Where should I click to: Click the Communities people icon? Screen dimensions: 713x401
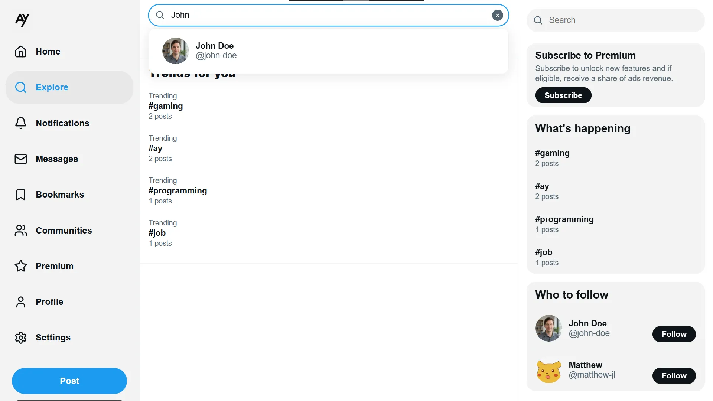(x=21, y=231)
